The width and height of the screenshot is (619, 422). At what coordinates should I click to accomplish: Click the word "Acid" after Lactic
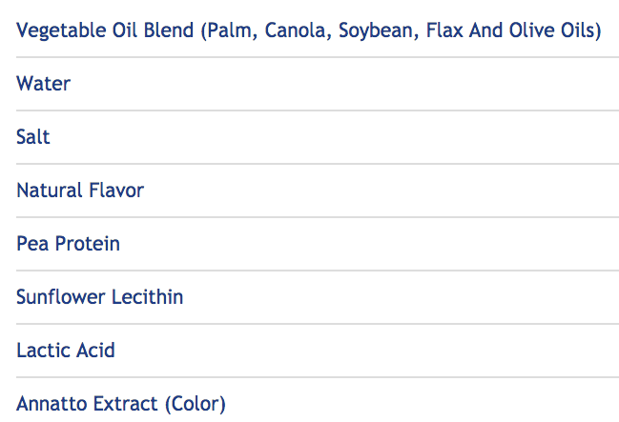(95, 351)
